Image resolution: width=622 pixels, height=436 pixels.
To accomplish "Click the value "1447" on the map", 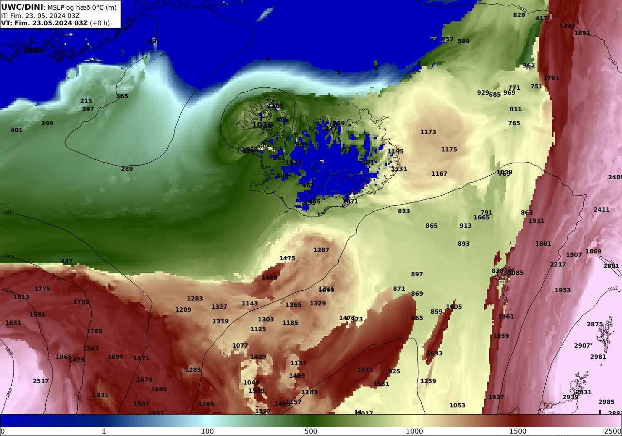I will coord(568,26).
